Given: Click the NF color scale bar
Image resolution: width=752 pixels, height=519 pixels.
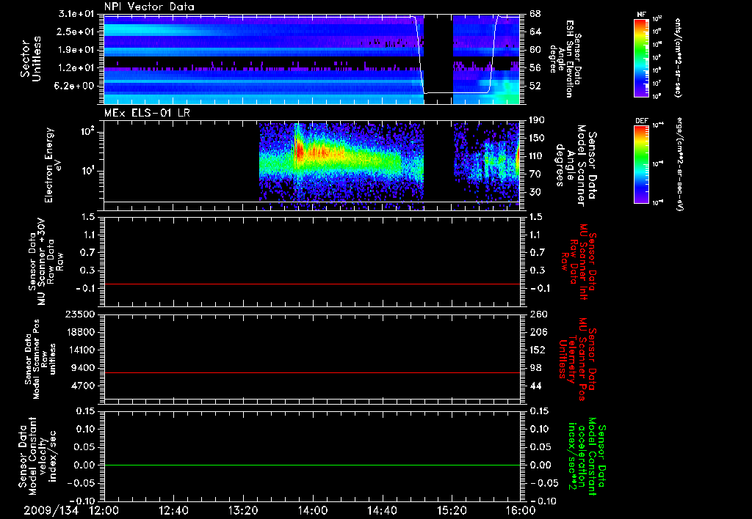Looking at the screenshot, I should click(x=642, y=58).
